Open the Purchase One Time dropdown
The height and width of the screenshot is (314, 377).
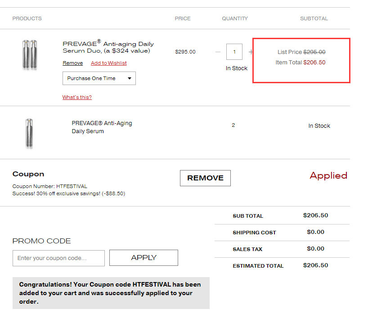point(99,78)
